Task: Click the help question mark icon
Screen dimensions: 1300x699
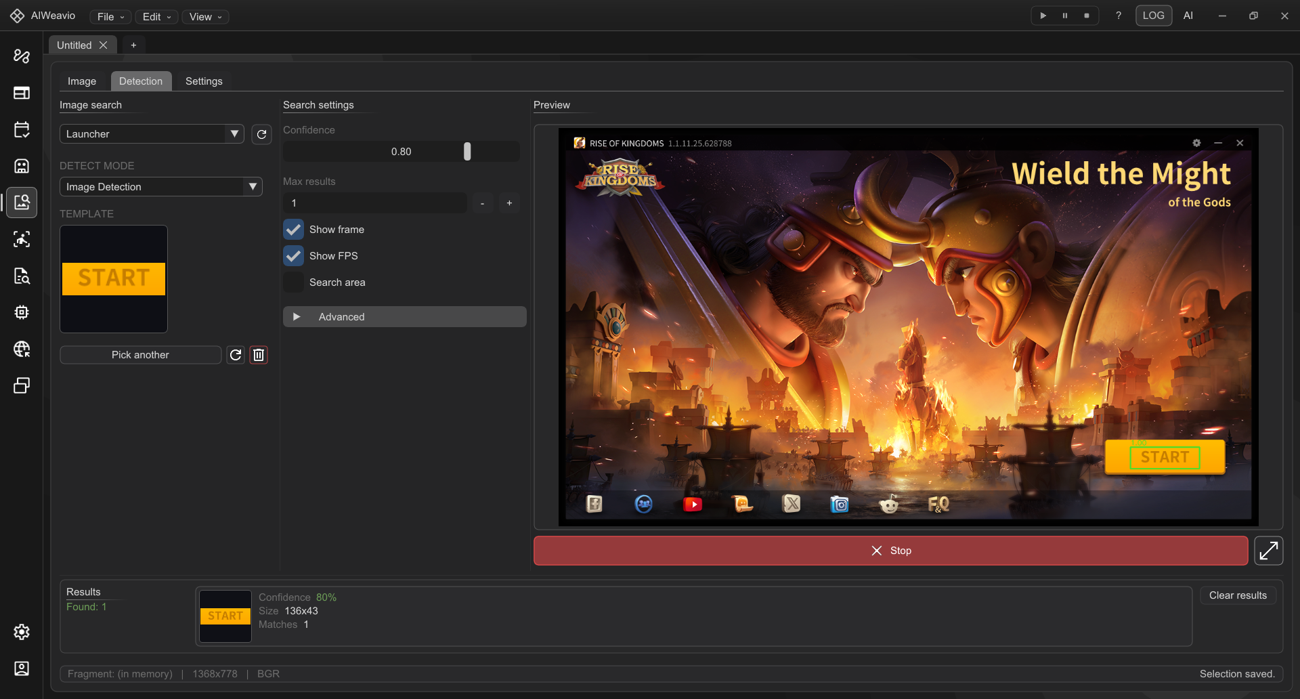Action: click(1119, 16)
